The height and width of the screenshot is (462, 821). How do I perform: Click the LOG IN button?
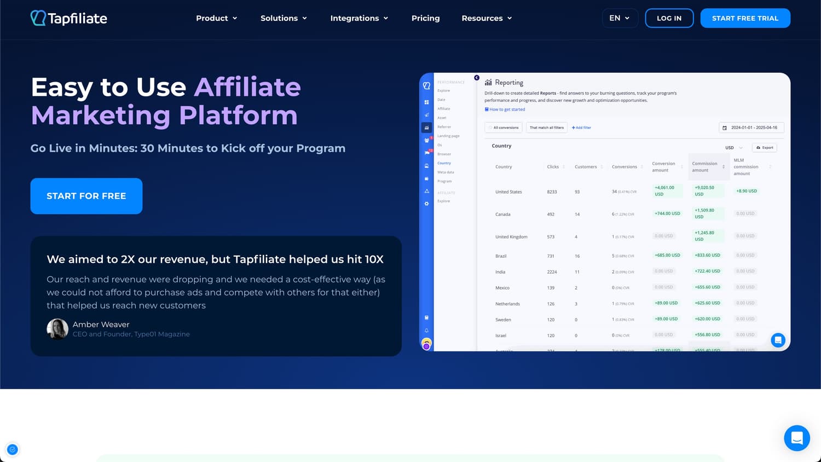click(x=669, y=18)
